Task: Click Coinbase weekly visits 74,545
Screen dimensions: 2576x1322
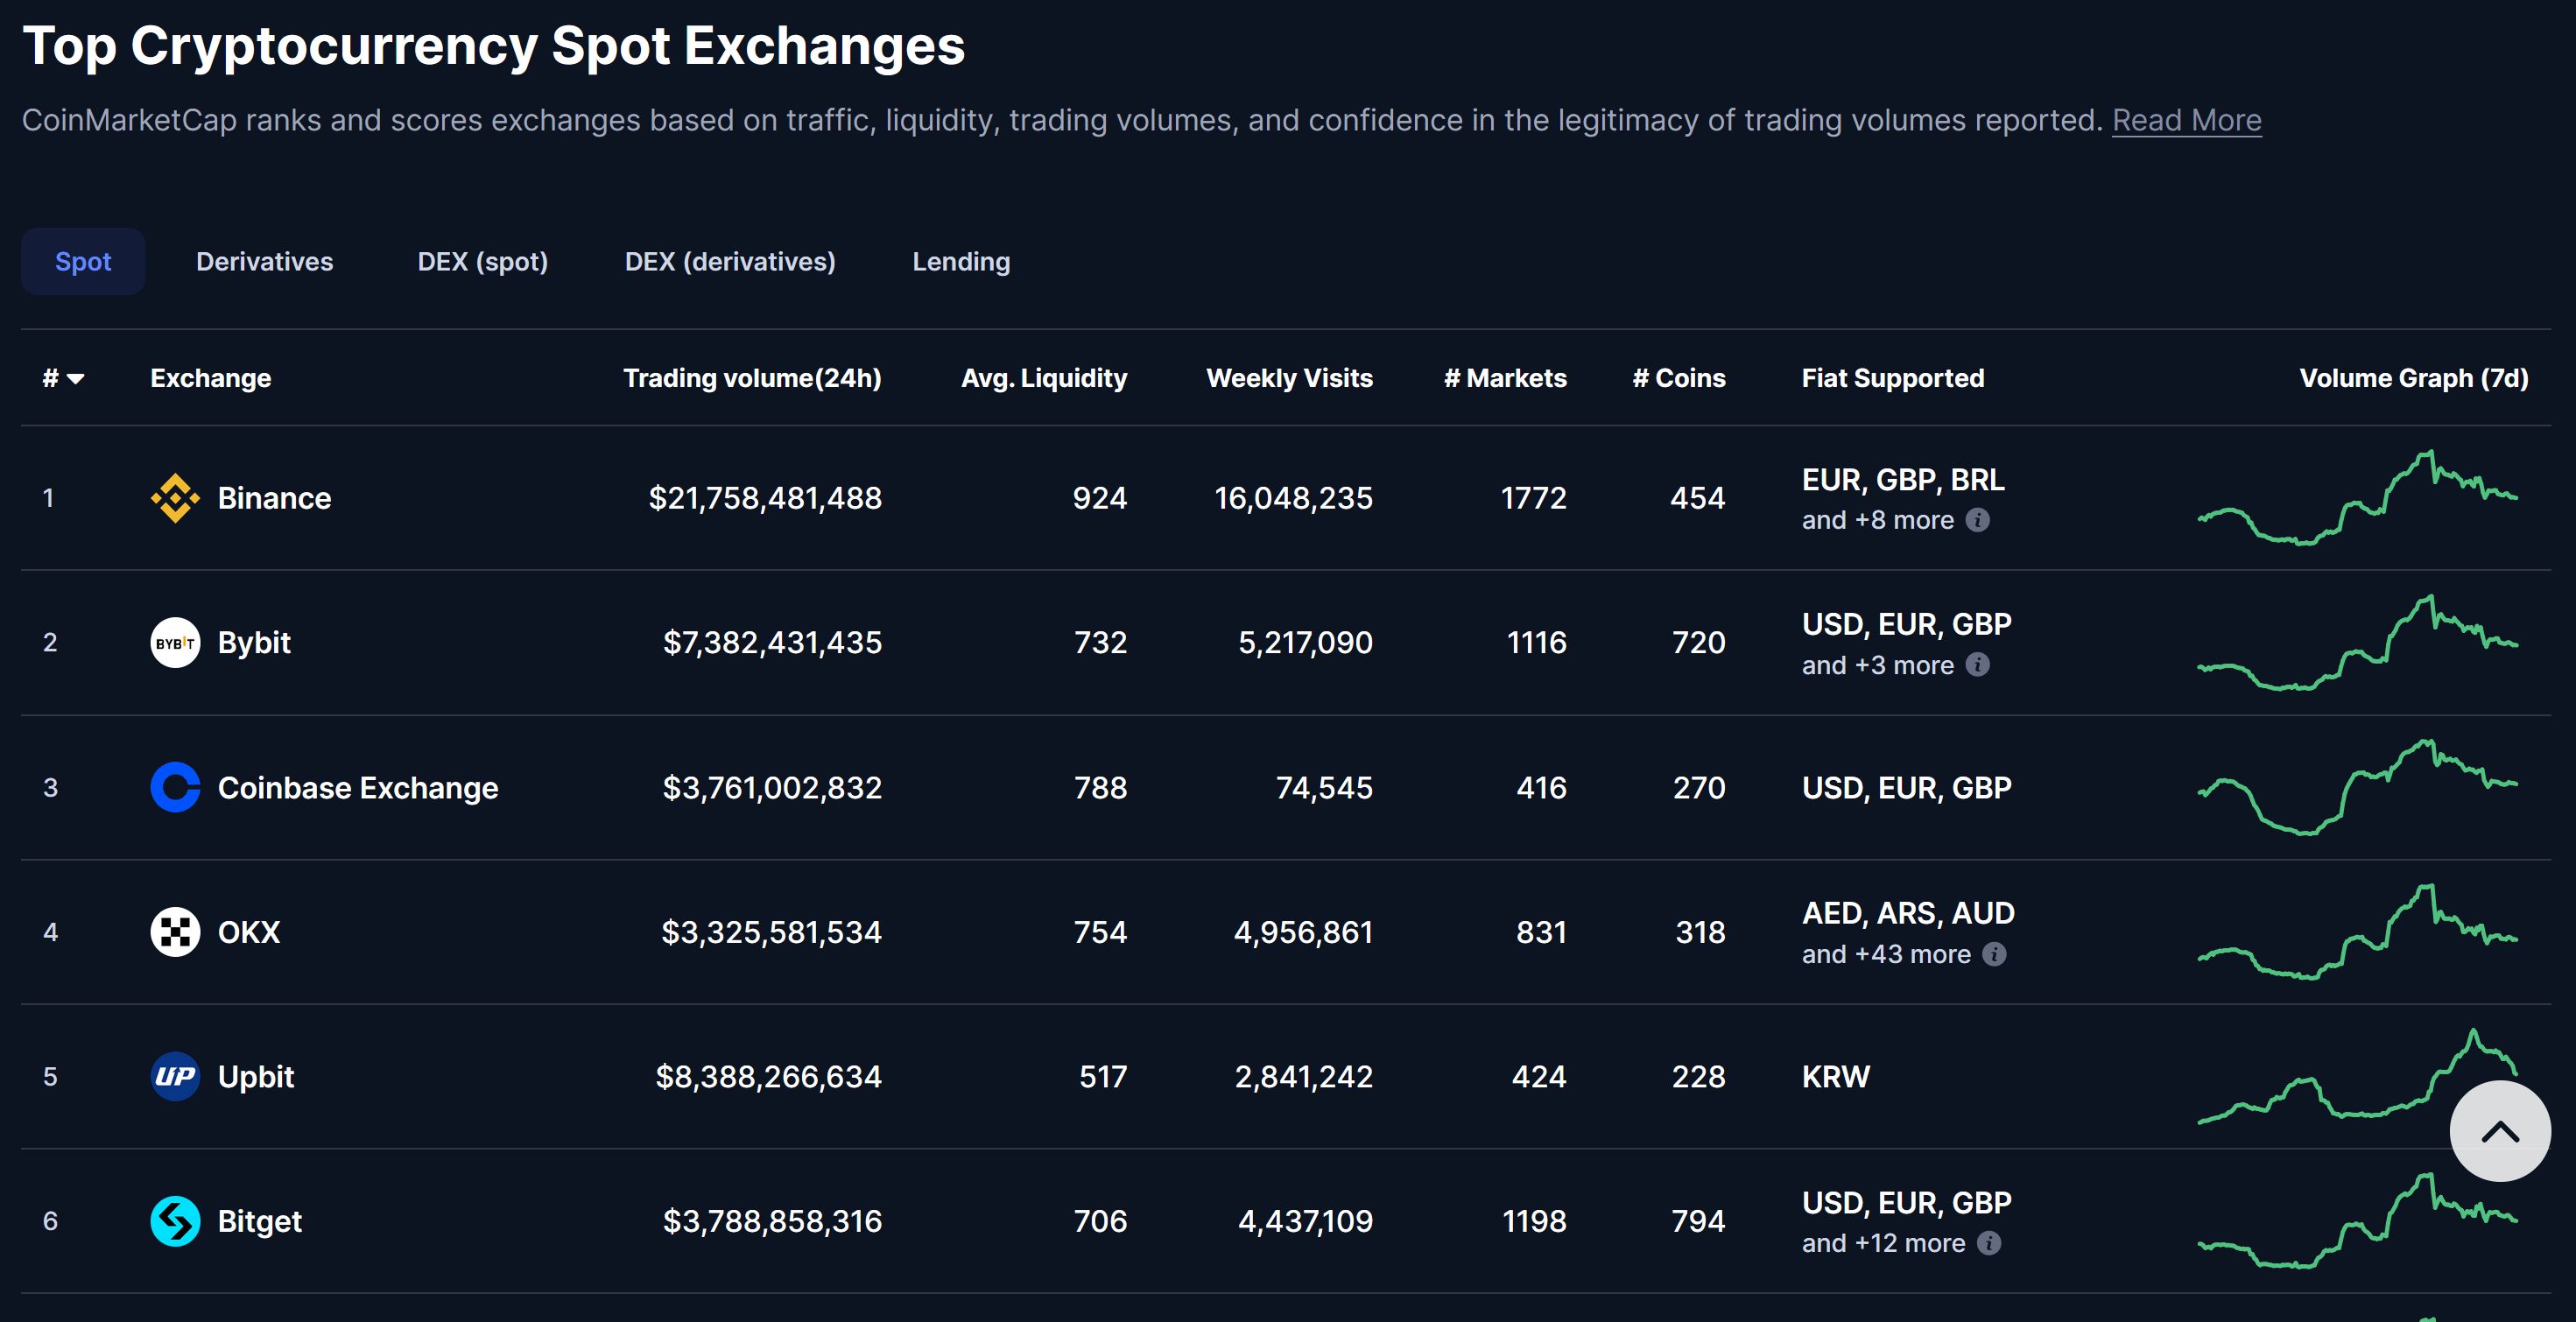Action: 1324,788
